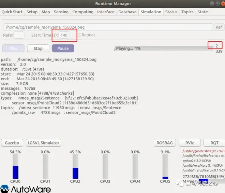This screenshot has width=225, height=193.
Task: Click the window minimize icon in title bar
Action: tap(212, 4)
